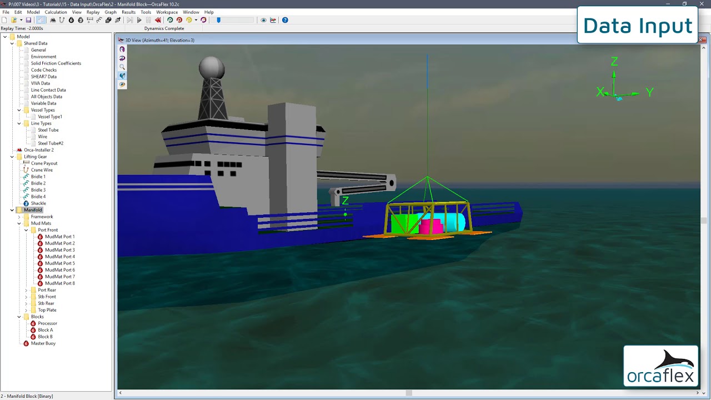Add a new shape from the toolbar
The image size is (711, 400).
pyautogui.click(x=108, y=20)
